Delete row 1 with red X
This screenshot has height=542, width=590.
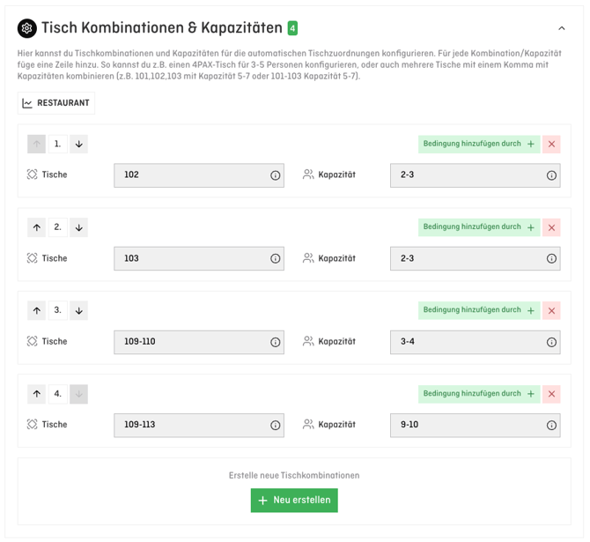[x=552, y=144]
